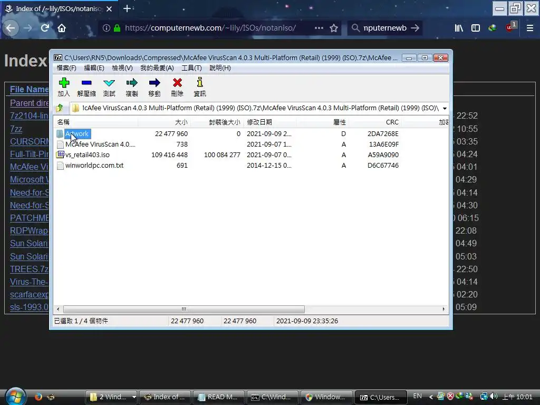The image size is (540, 405).
Task: Click the red Delete (刪除) icon
Action: (x=177, y=83)
